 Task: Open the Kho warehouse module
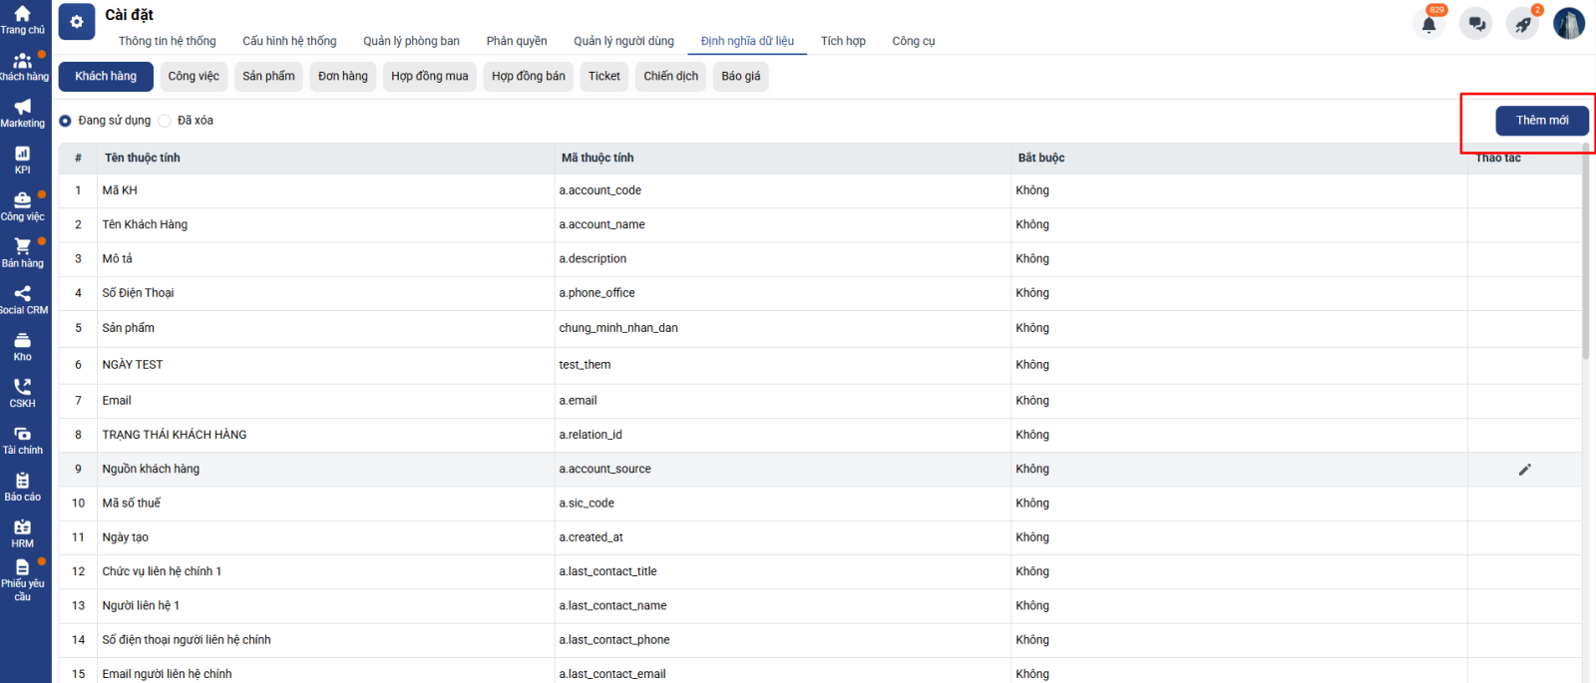22,346
